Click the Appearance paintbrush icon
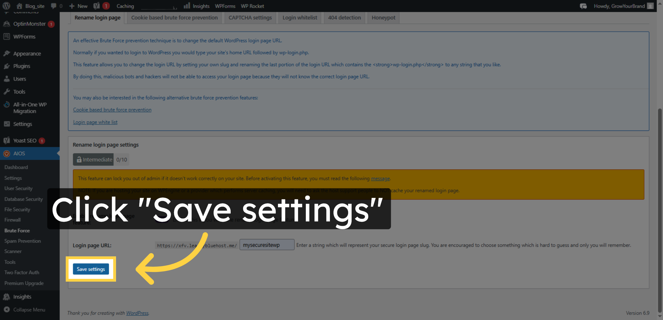The image size is (663, 320). tap(7, 53)
